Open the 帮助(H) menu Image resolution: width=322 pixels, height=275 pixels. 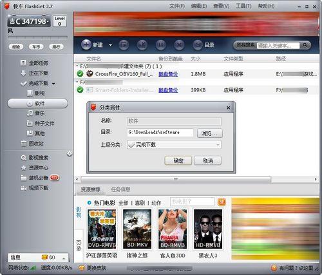pyautogui.click(x=266, y=6)
